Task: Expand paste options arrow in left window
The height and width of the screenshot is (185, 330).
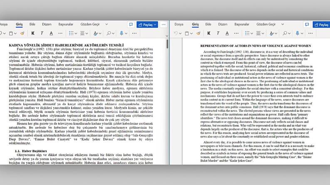Action: pos(15,33)
